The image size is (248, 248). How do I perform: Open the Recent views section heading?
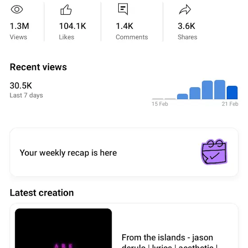(38, 67)
